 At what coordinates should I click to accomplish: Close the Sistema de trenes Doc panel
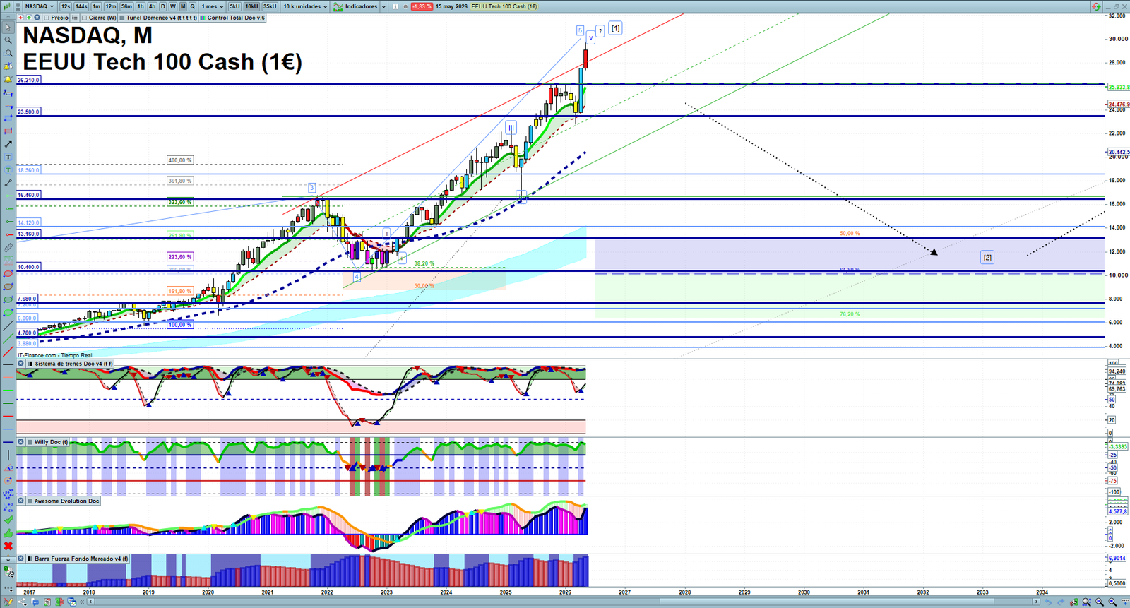pyautogui.click(x=21, y=364)
